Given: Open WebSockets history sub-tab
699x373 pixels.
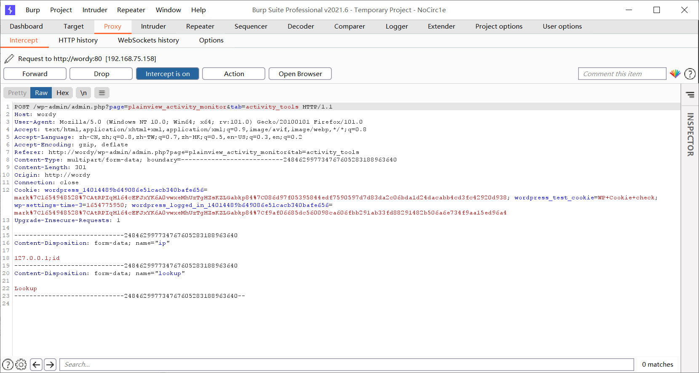Looking at the screenshot, I should click(148, 40).
